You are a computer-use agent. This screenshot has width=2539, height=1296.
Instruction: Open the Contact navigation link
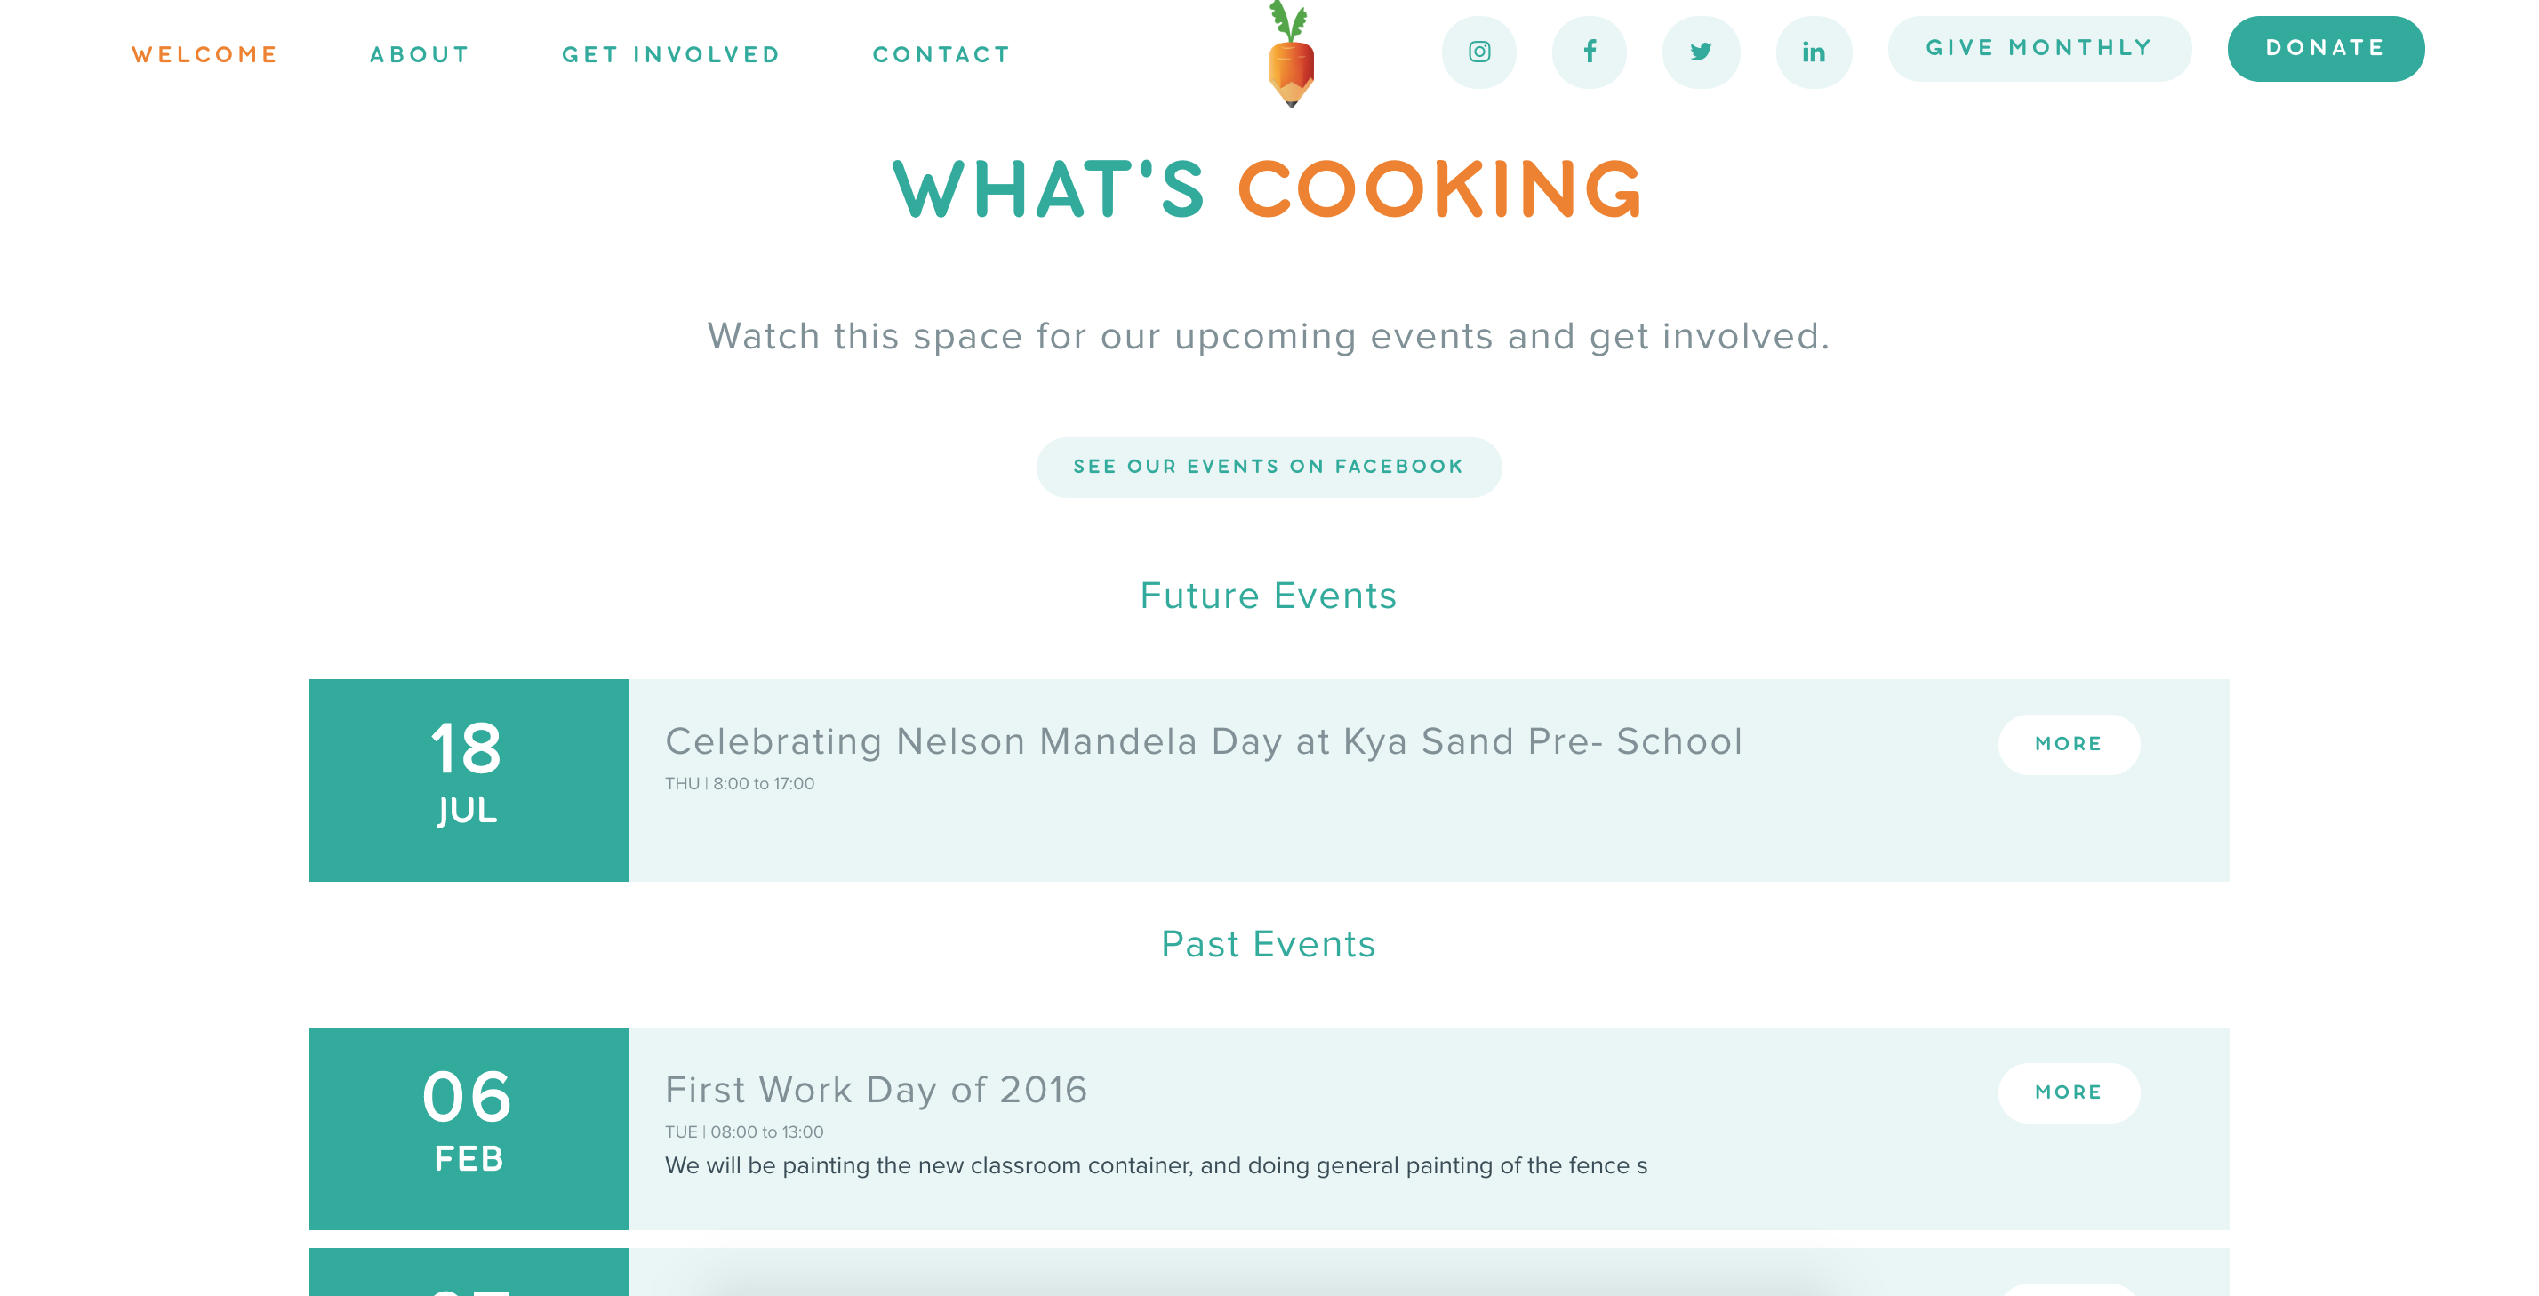pyautogui.click(x=941, y=55)
